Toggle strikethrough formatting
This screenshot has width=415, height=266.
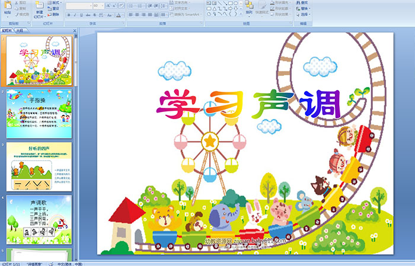click(88, 15)
